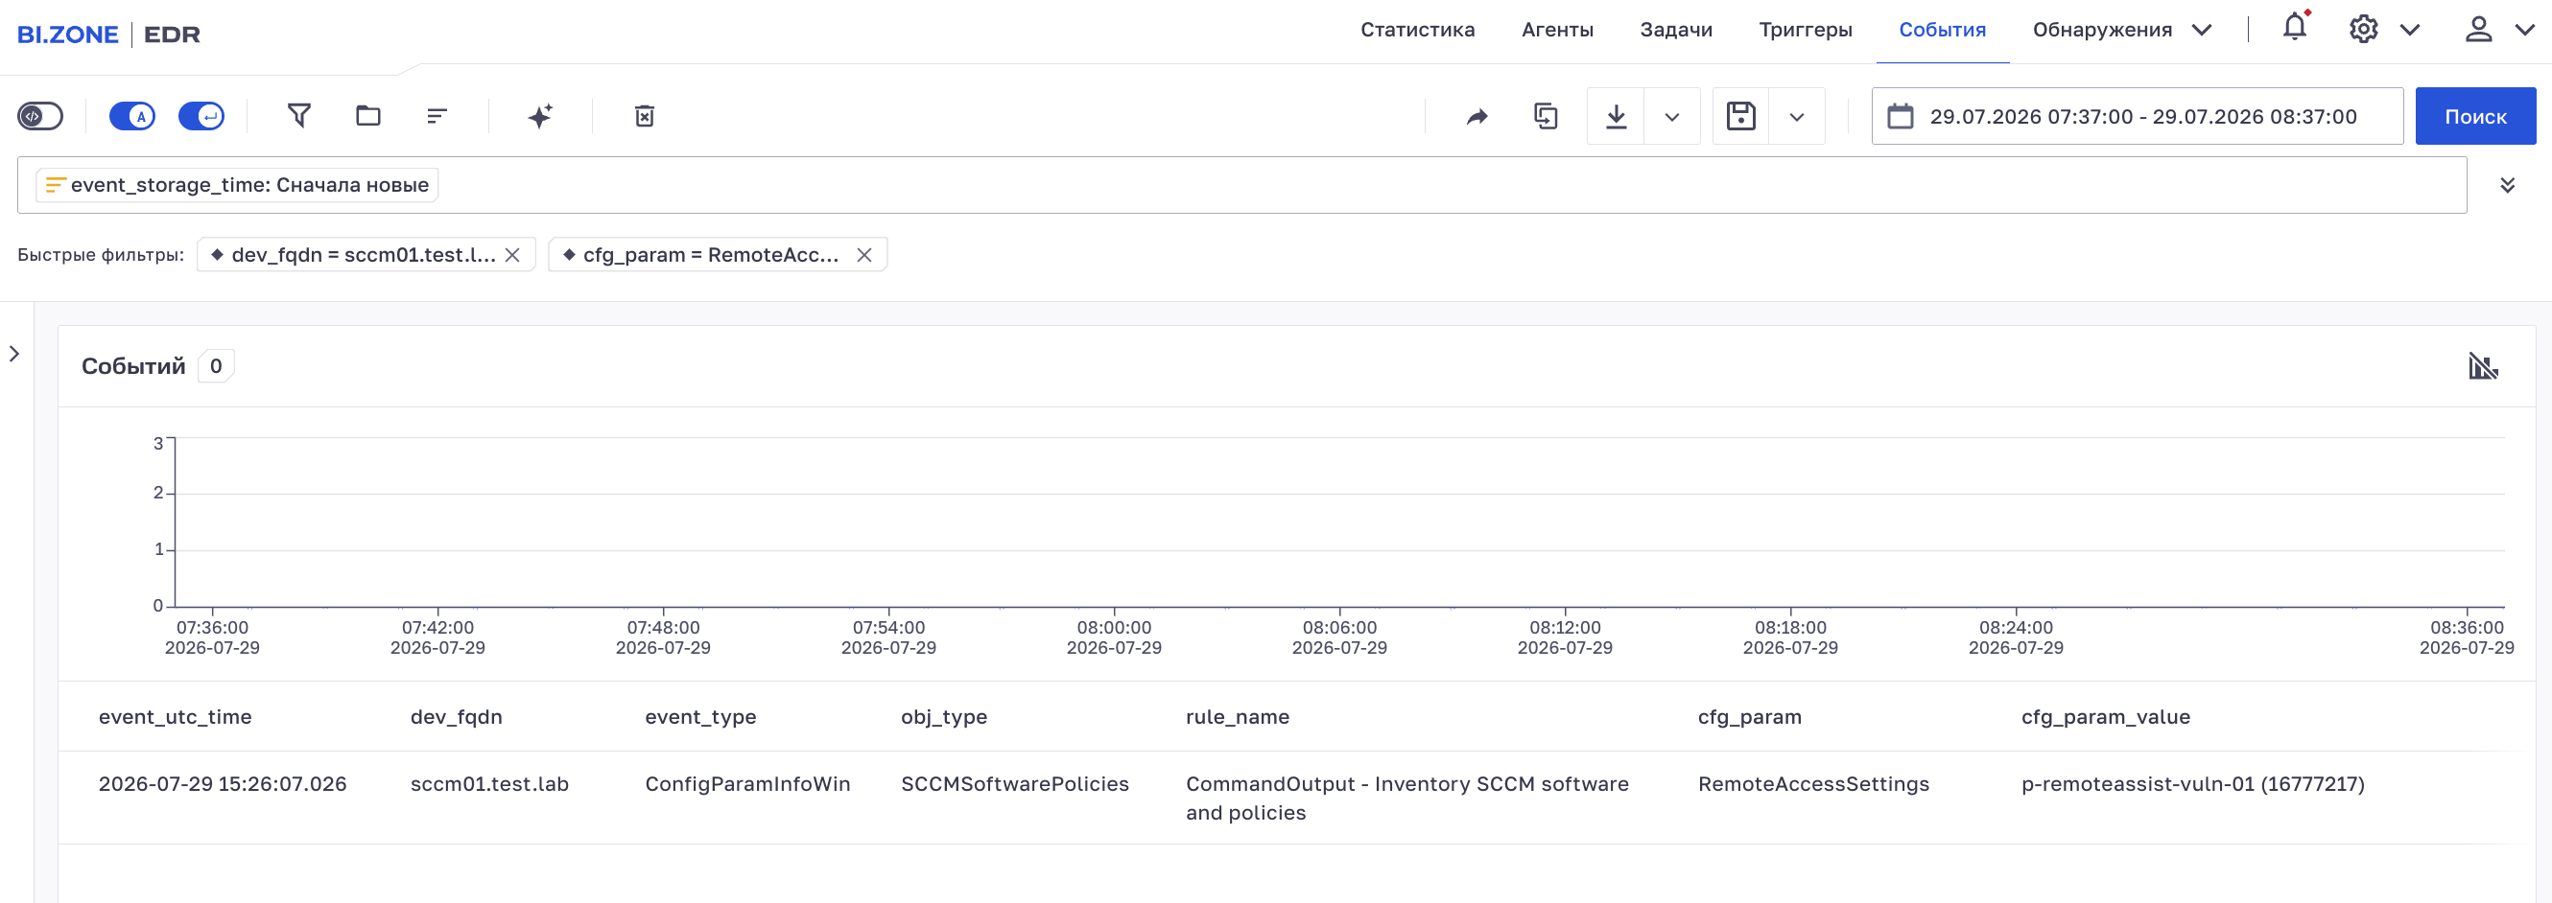The width and height of the screenshot is (2552, 903).
Task: Toggle the code query mode switch
Action: click(x=40, y=116)
